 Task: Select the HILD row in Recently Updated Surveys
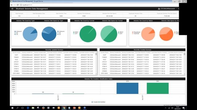(x=53, y=60)
